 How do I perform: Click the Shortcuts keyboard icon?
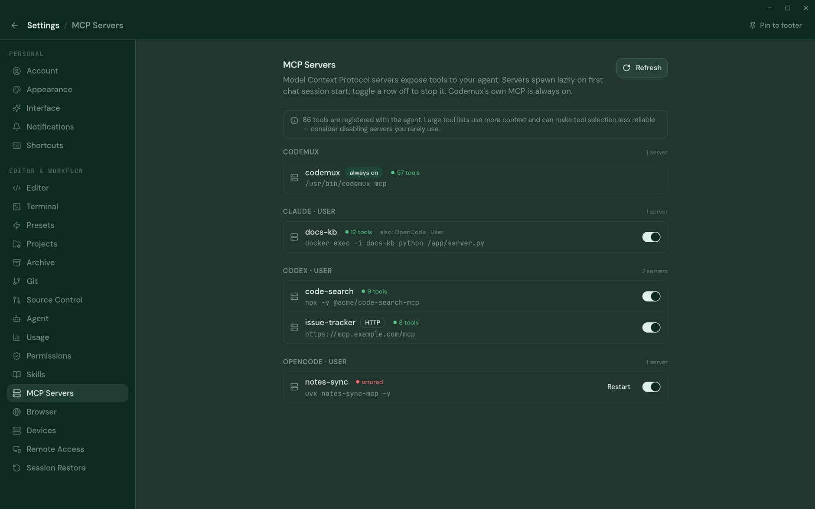[x=16, y=146]
